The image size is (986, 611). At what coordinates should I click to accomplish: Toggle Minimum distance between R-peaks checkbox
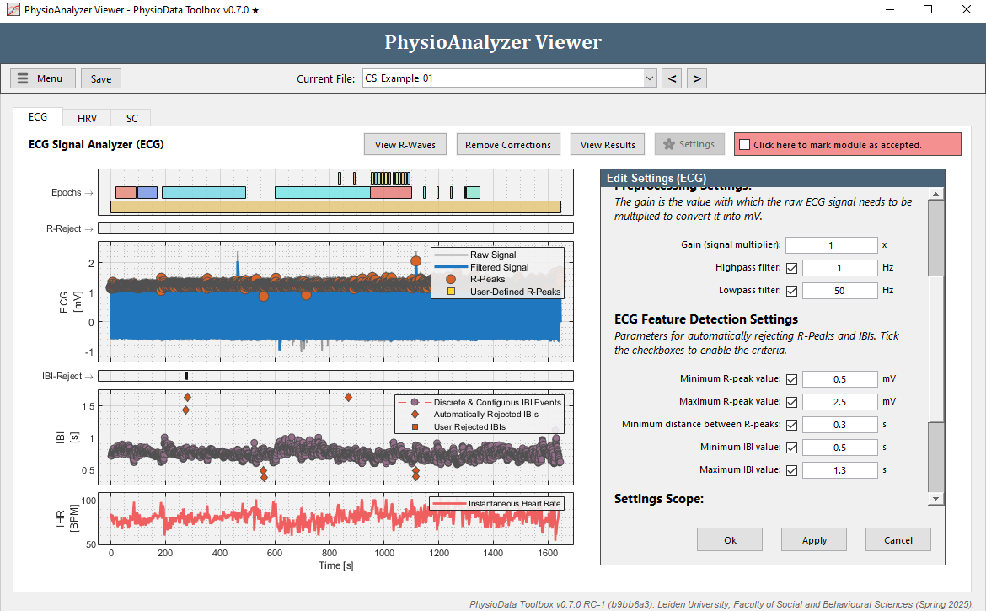791,424
